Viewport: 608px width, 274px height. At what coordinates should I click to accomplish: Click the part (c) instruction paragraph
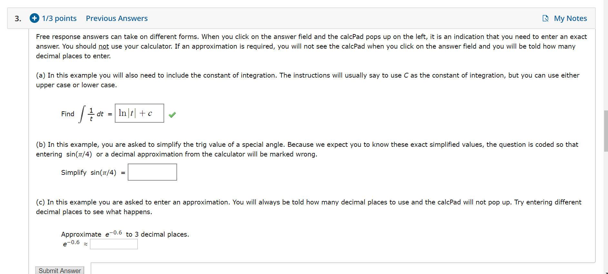pos(309,207)
